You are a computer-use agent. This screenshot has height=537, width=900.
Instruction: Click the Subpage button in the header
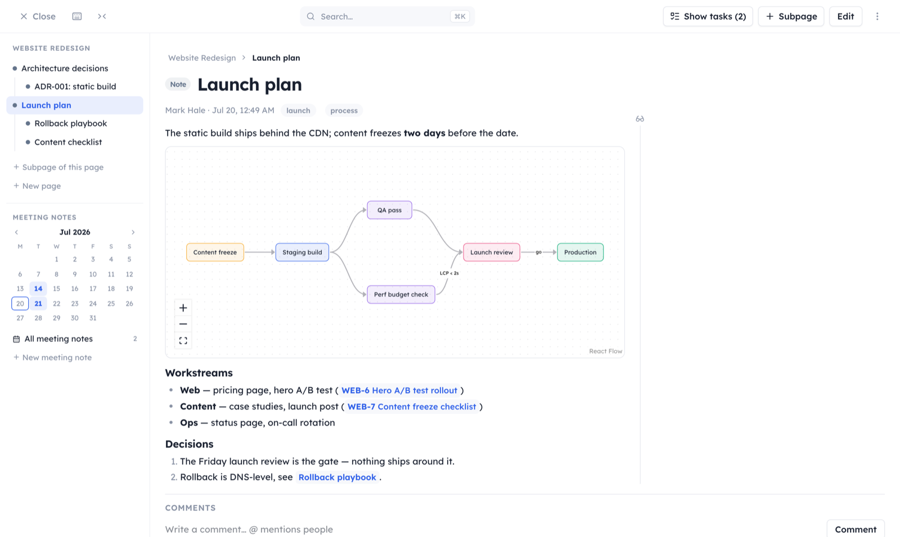pyautogui.click(x=791, y=16)
